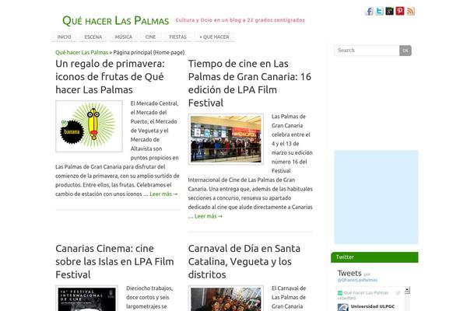Open the Escena menu tab
The width and height of the screenshot is (467, 311).
click(93, 37)
